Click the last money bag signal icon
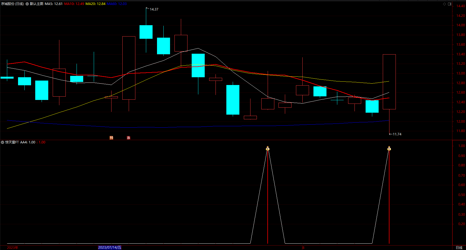This screenshot has height=250, width=466. [389, 148]
